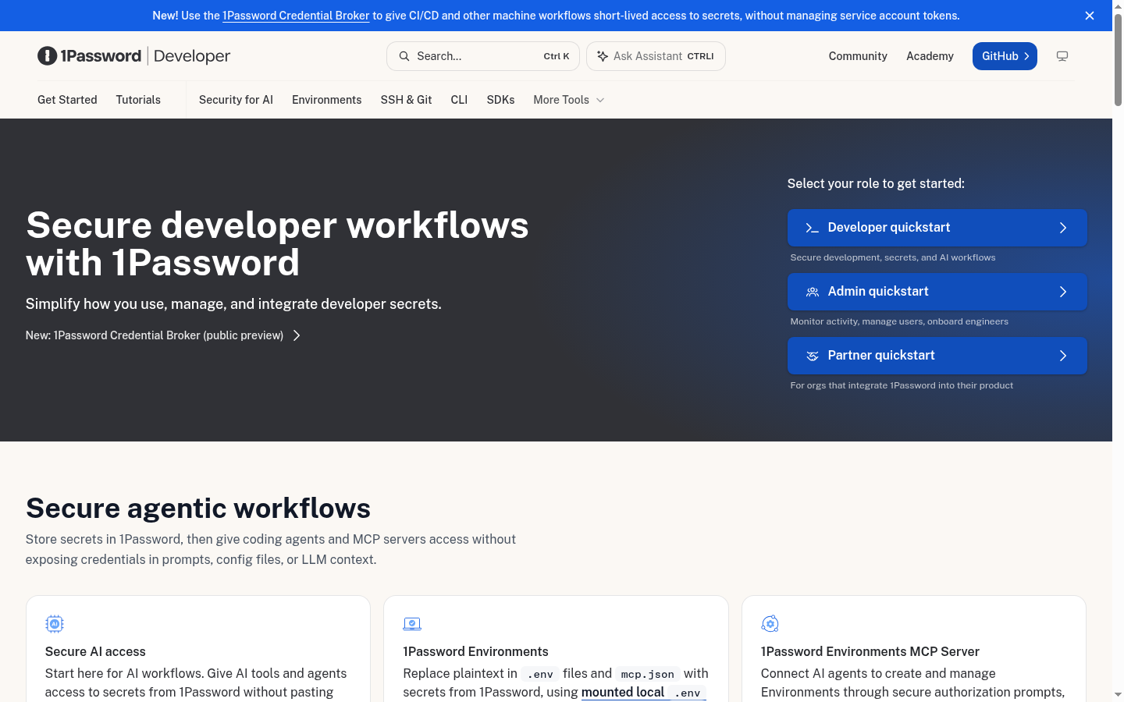Open the Ask Assistant button
The image size is (1124, 702).
[x=656, y=56]
